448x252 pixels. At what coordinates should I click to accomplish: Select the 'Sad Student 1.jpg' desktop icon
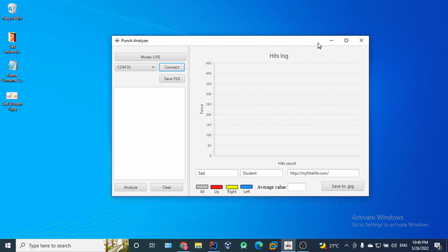pyautogui.click(x=12, y=101)
